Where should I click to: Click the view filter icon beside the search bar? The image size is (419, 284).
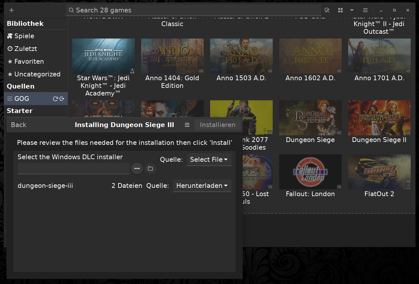pos(327,10)
